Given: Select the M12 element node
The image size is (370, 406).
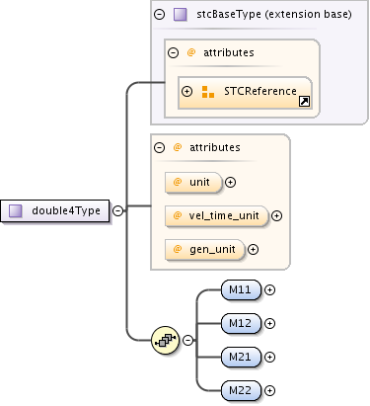Looking at the screenshot, I should pos(241,323).
